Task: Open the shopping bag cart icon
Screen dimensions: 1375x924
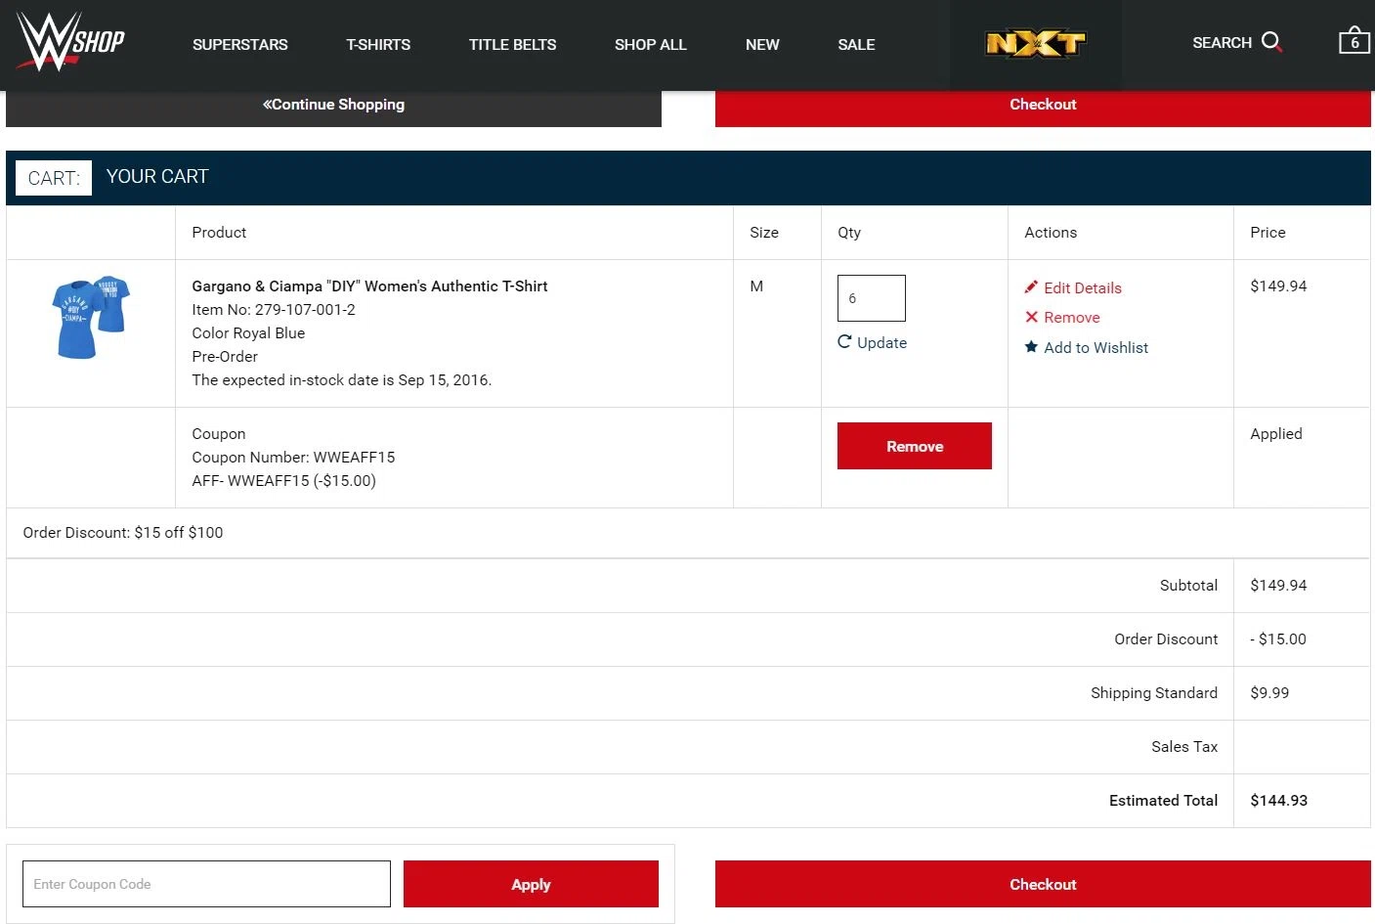Action: click(x=1354, y=40)
